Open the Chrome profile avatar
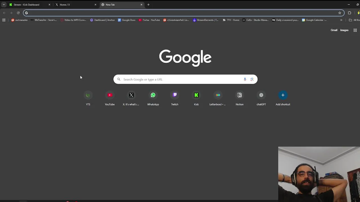This screenshot has width=360, height=202. (x=359, y=13)
